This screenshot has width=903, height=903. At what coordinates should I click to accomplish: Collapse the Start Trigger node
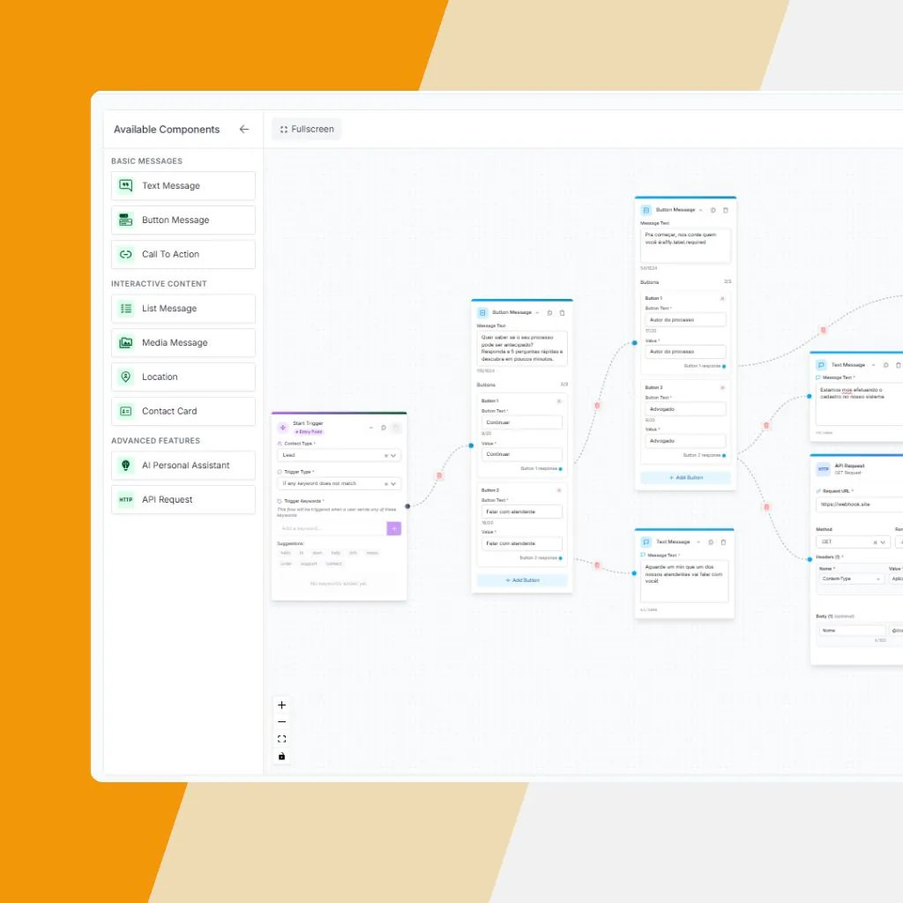(371, 428)
